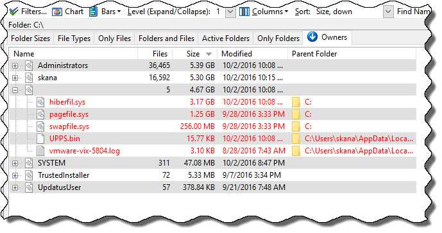The height and width of the screenshot is (233, 442).
Task: Click the 5.39 GB size value
Action: pyautogui.click(x=202, y=65)
